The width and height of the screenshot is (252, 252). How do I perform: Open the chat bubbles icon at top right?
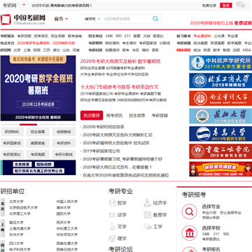[241, 5]
